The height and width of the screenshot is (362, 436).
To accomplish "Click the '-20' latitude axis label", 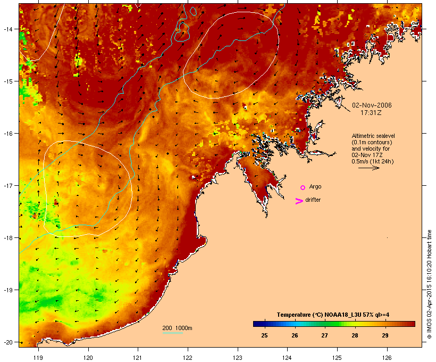I will [7, 342].
